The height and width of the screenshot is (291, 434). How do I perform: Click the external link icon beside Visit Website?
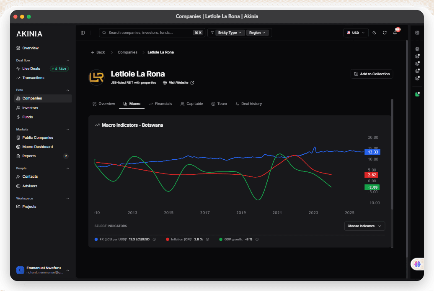coord(192,83)
